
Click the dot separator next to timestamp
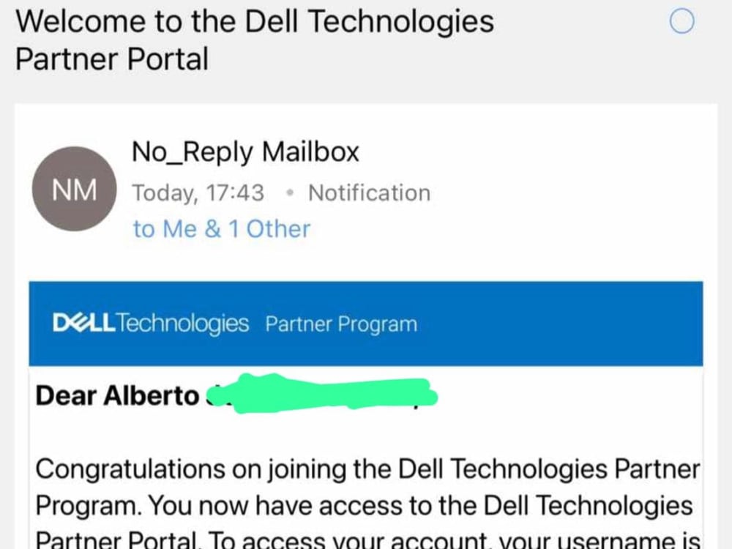tap(289, 193)
